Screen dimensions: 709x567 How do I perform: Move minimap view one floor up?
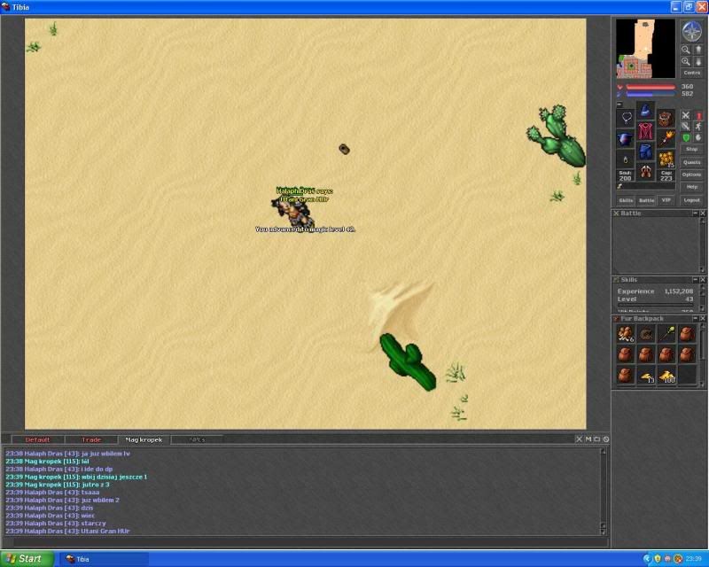[x=697, y=50]
